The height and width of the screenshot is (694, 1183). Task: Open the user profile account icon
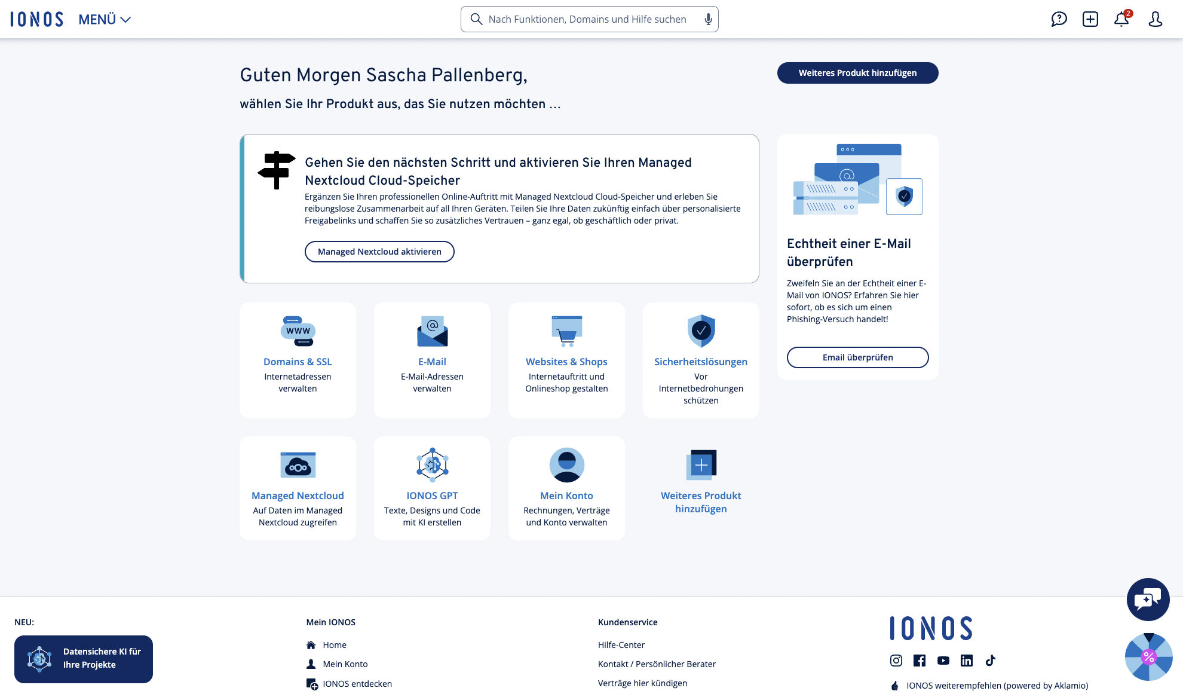tap(1155, 19)
